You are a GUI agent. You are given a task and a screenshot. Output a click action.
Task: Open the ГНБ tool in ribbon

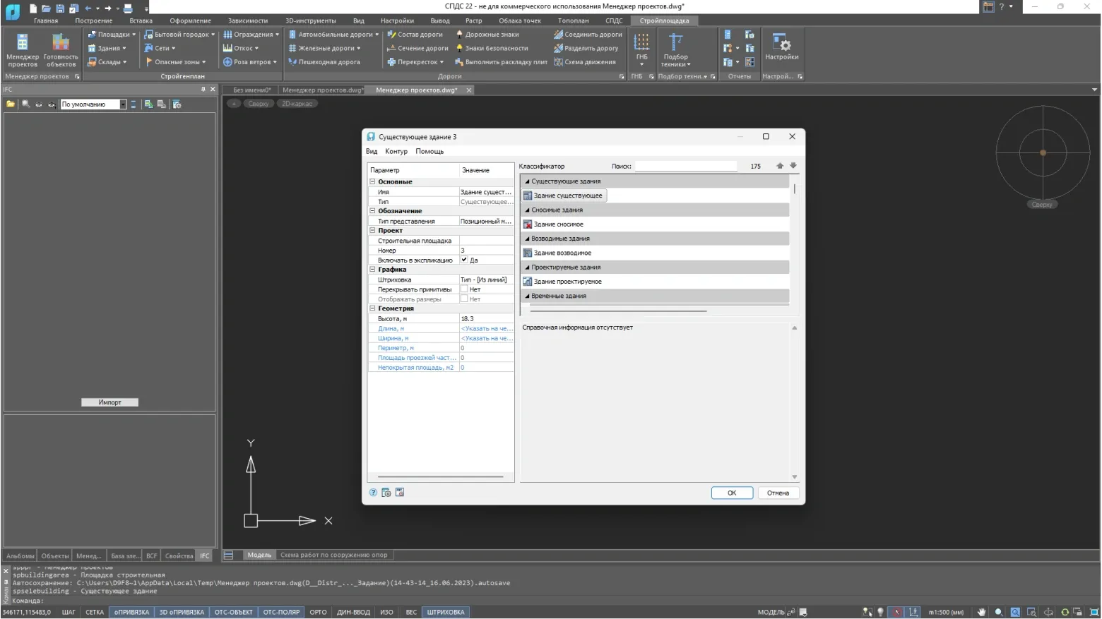point(641,48)
